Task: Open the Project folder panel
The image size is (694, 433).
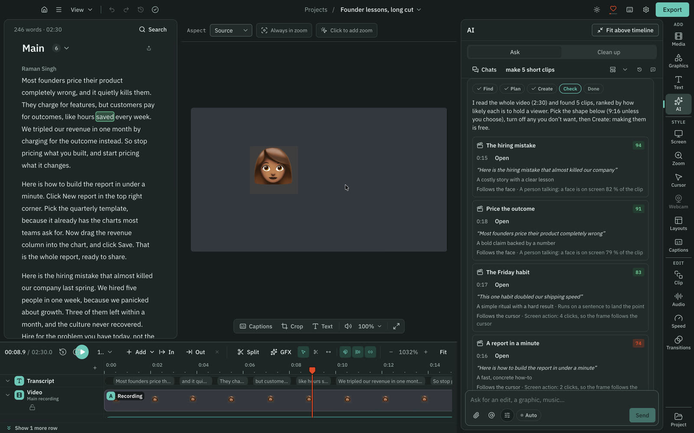Action: 678,420
